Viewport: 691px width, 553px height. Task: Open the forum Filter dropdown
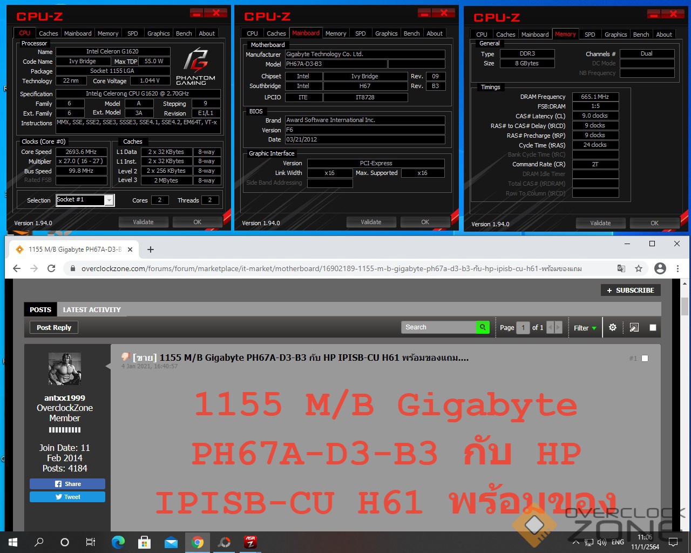click(585, 328)
